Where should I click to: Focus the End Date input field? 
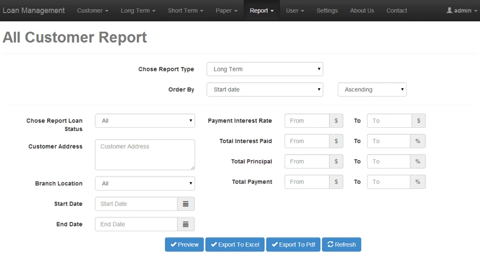[136, 224]
